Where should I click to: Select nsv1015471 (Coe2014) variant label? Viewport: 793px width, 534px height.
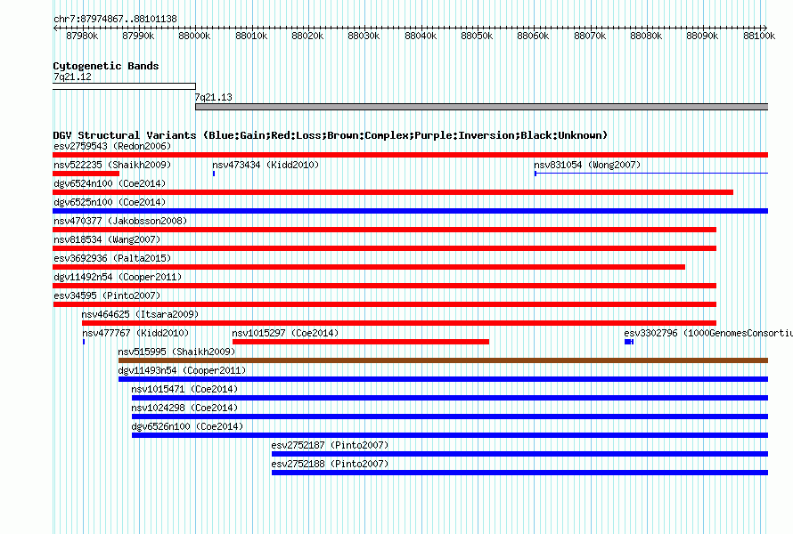pyautogui.click(x=184, y=389)
